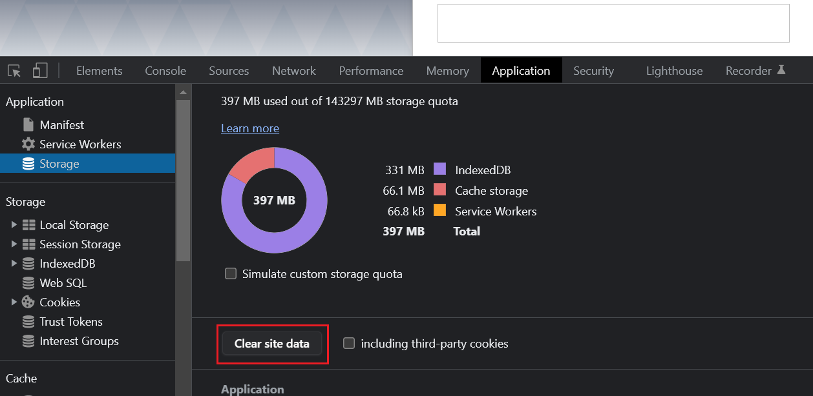Viewport: 813px width, 396px height.
Task: Click inside the empty text input field
Action: tap(613, 23)
